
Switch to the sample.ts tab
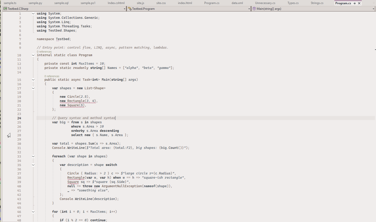[10, 3]
